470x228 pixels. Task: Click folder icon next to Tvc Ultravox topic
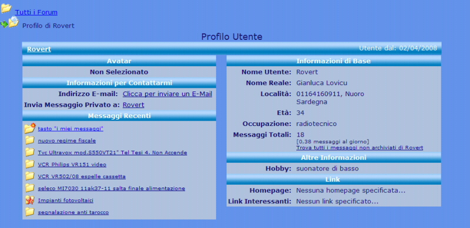30,152
